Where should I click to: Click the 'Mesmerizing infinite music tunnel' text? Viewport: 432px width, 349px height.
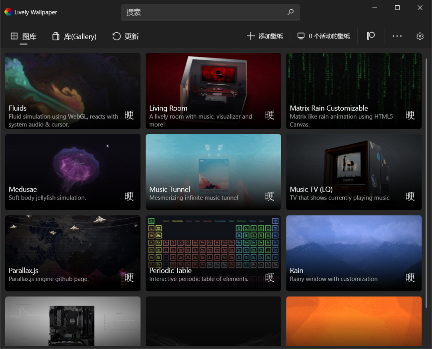point(194,198)
